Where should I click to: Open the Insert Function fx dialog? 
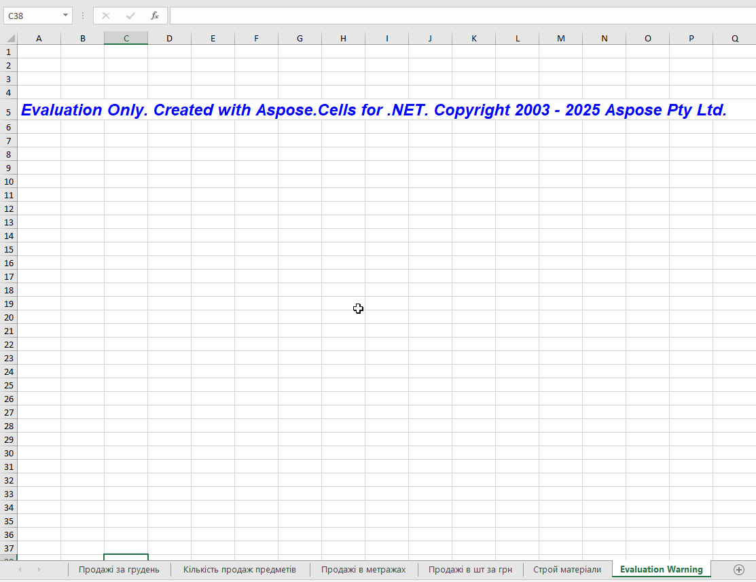click(155, 16)
